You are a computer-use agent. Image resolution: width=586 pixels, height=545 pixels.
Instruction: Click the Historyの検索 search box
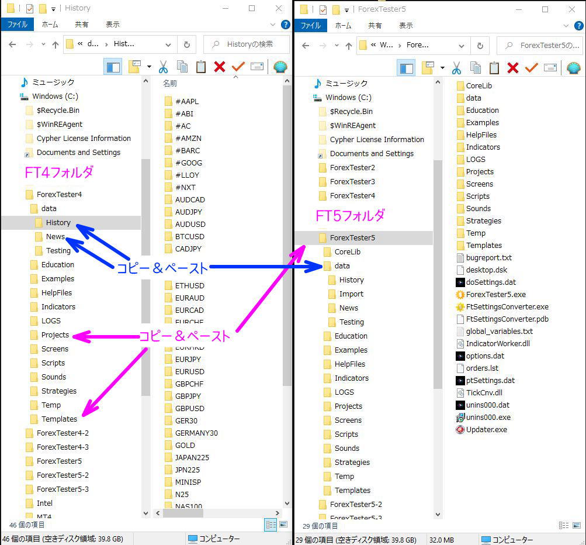247,44
